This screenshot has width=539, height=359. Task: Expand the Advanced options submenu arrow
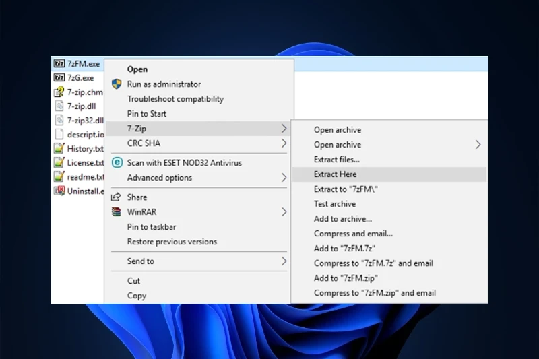pyautogui.click(x=284, y=178)
